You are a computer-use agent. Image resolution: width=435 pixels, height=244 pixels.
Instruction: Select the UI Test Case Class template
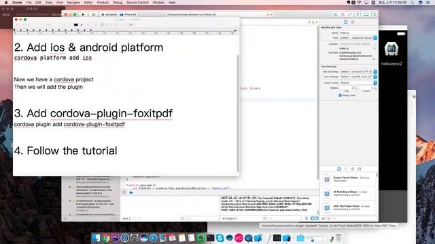pos(348,193)
